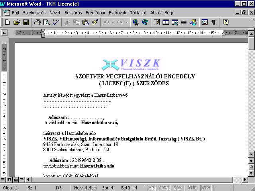The width and height of the screenshot is (255, 191).
Task: Switch to Page Layout view
Action: click(x=16, y=179)
